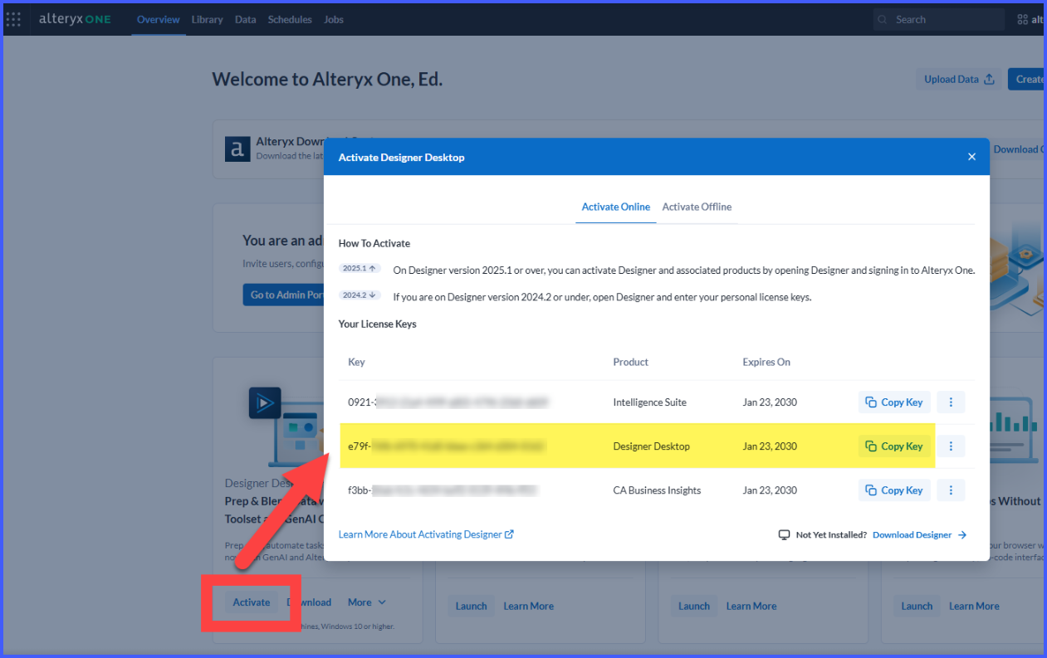The width and height of the screenshot is (1047, 658).
Task: Click the Activate button on Designer card
Action: click(x=252, y=602)
